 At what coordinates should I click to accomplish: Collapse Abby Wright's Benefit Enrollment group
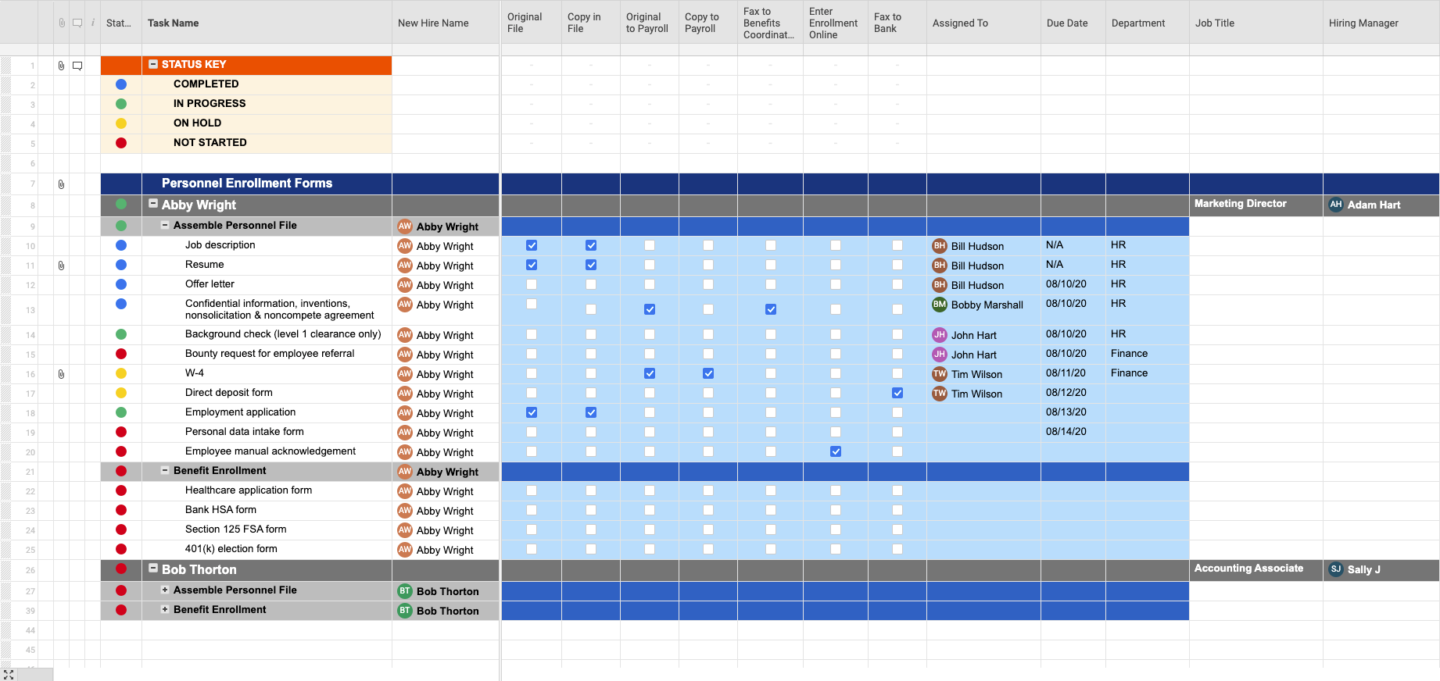165,470
